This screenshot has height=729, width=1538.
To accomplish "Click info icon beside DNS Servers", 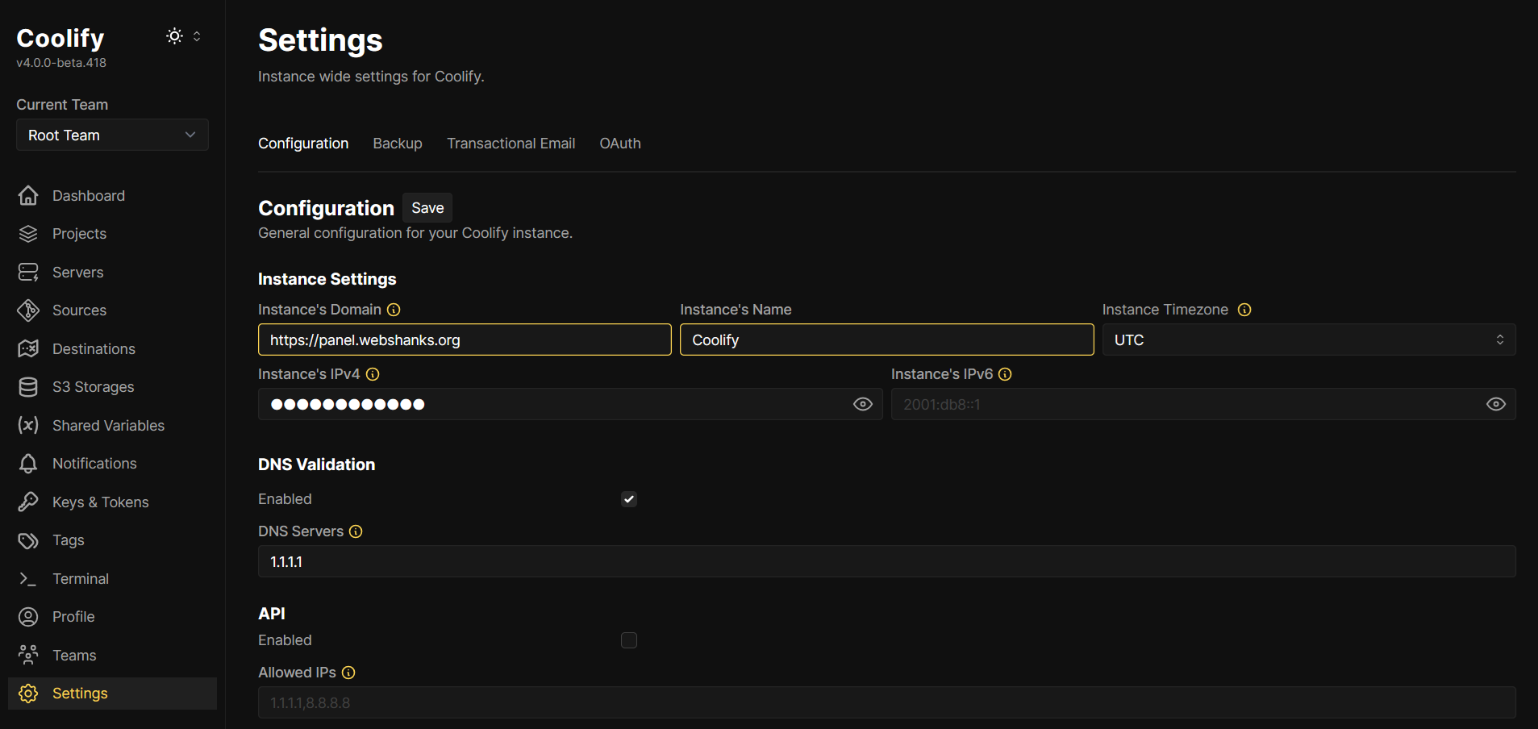I will click(x=356, y=531).
